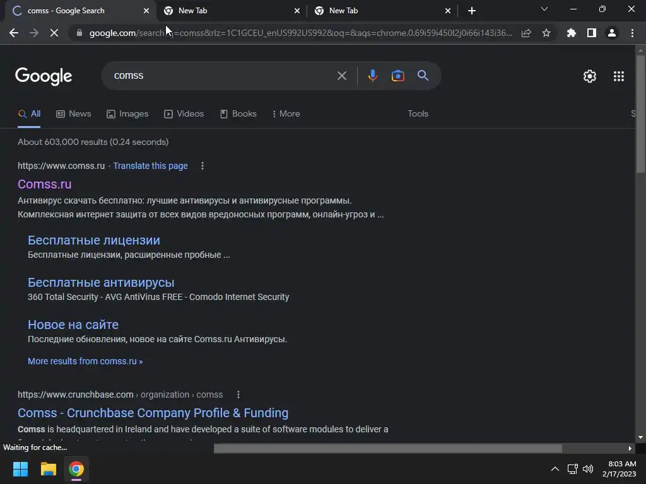
Task: Click the horizontal scrollbar thumb
Action: 388,448
